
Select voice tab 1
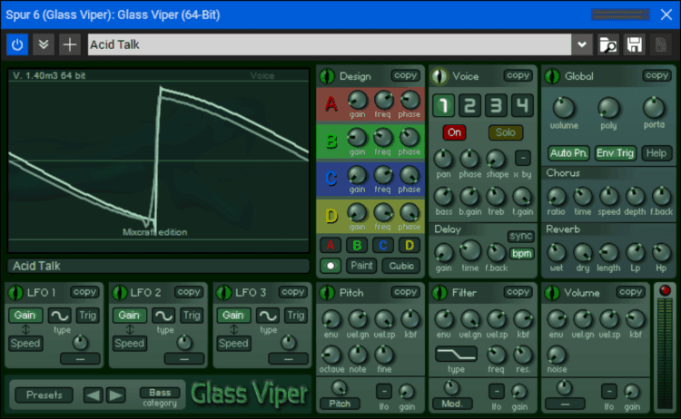click(x=443, y=105)
